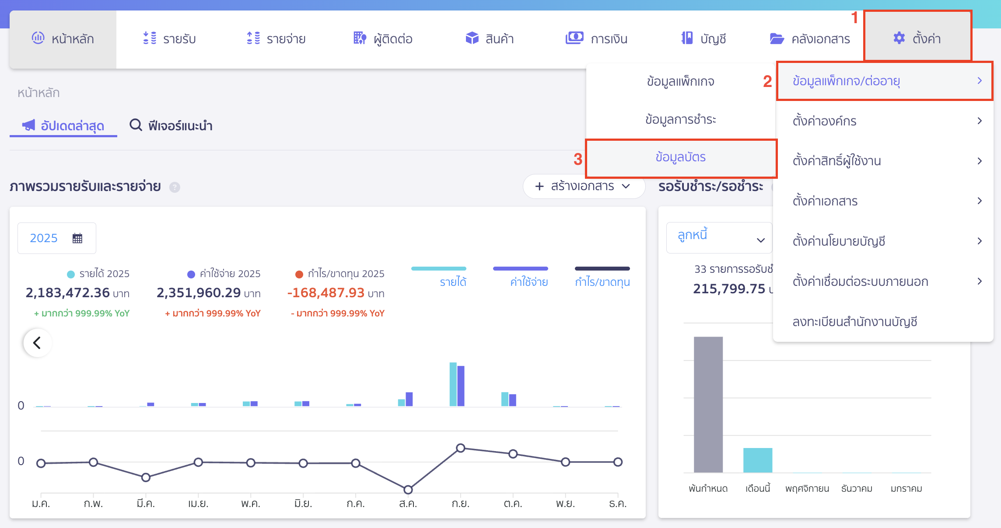The width and height of the screenshot is (1001, 528).
Task: Click the สินค้า product box icon
Action: point(472,38)
